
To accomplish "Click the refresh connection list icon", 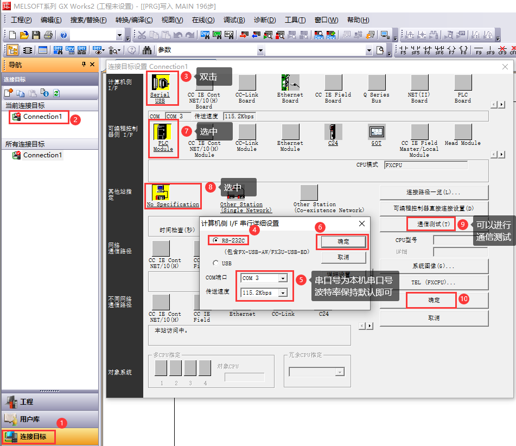I will [56, 93].
